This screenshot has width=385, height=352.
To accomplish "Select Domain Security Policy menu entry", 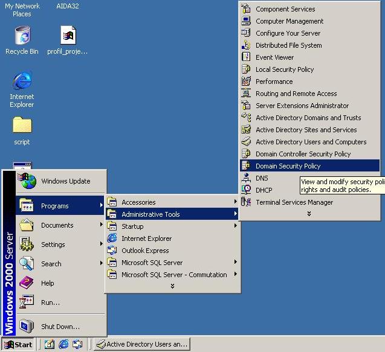I will click(309, 165).
